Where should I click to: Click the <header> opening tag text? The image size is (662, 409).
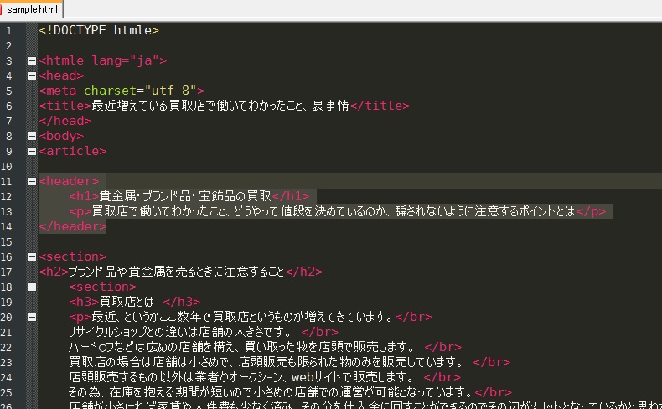pos(69,182)
